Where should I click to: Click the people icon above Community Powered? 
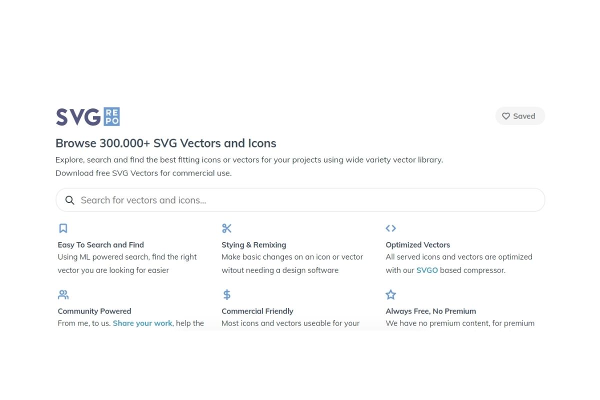click(x=63, y=294)
